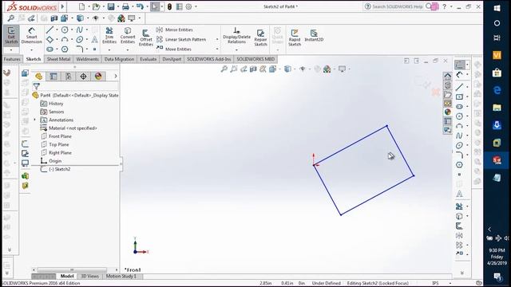Open the ConfigurationManager tab icon
The height and width of the screenshot is (287, 511).
(69, 77)
